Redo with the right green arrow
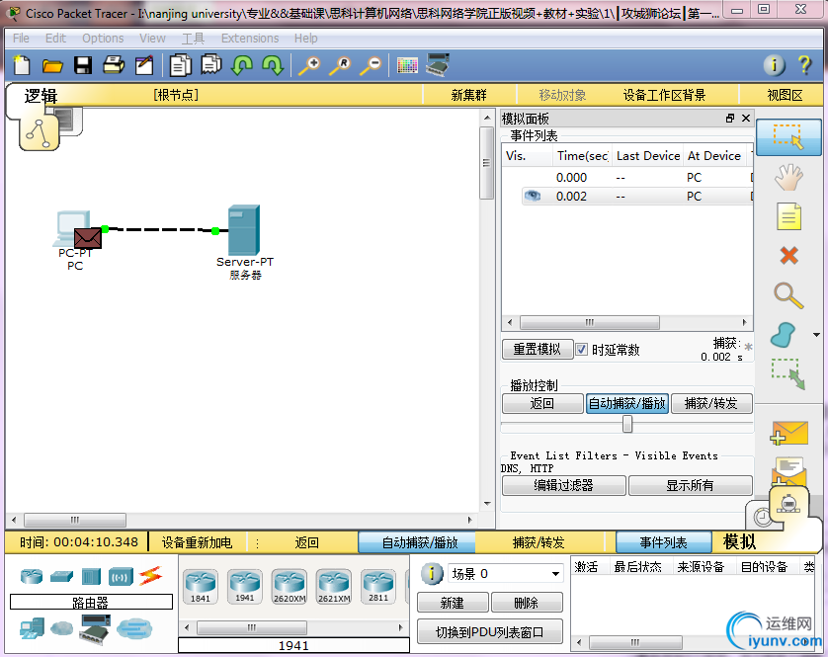Viewport: 828px width, 657px height. pyautogui.click(x=273, y=65)
